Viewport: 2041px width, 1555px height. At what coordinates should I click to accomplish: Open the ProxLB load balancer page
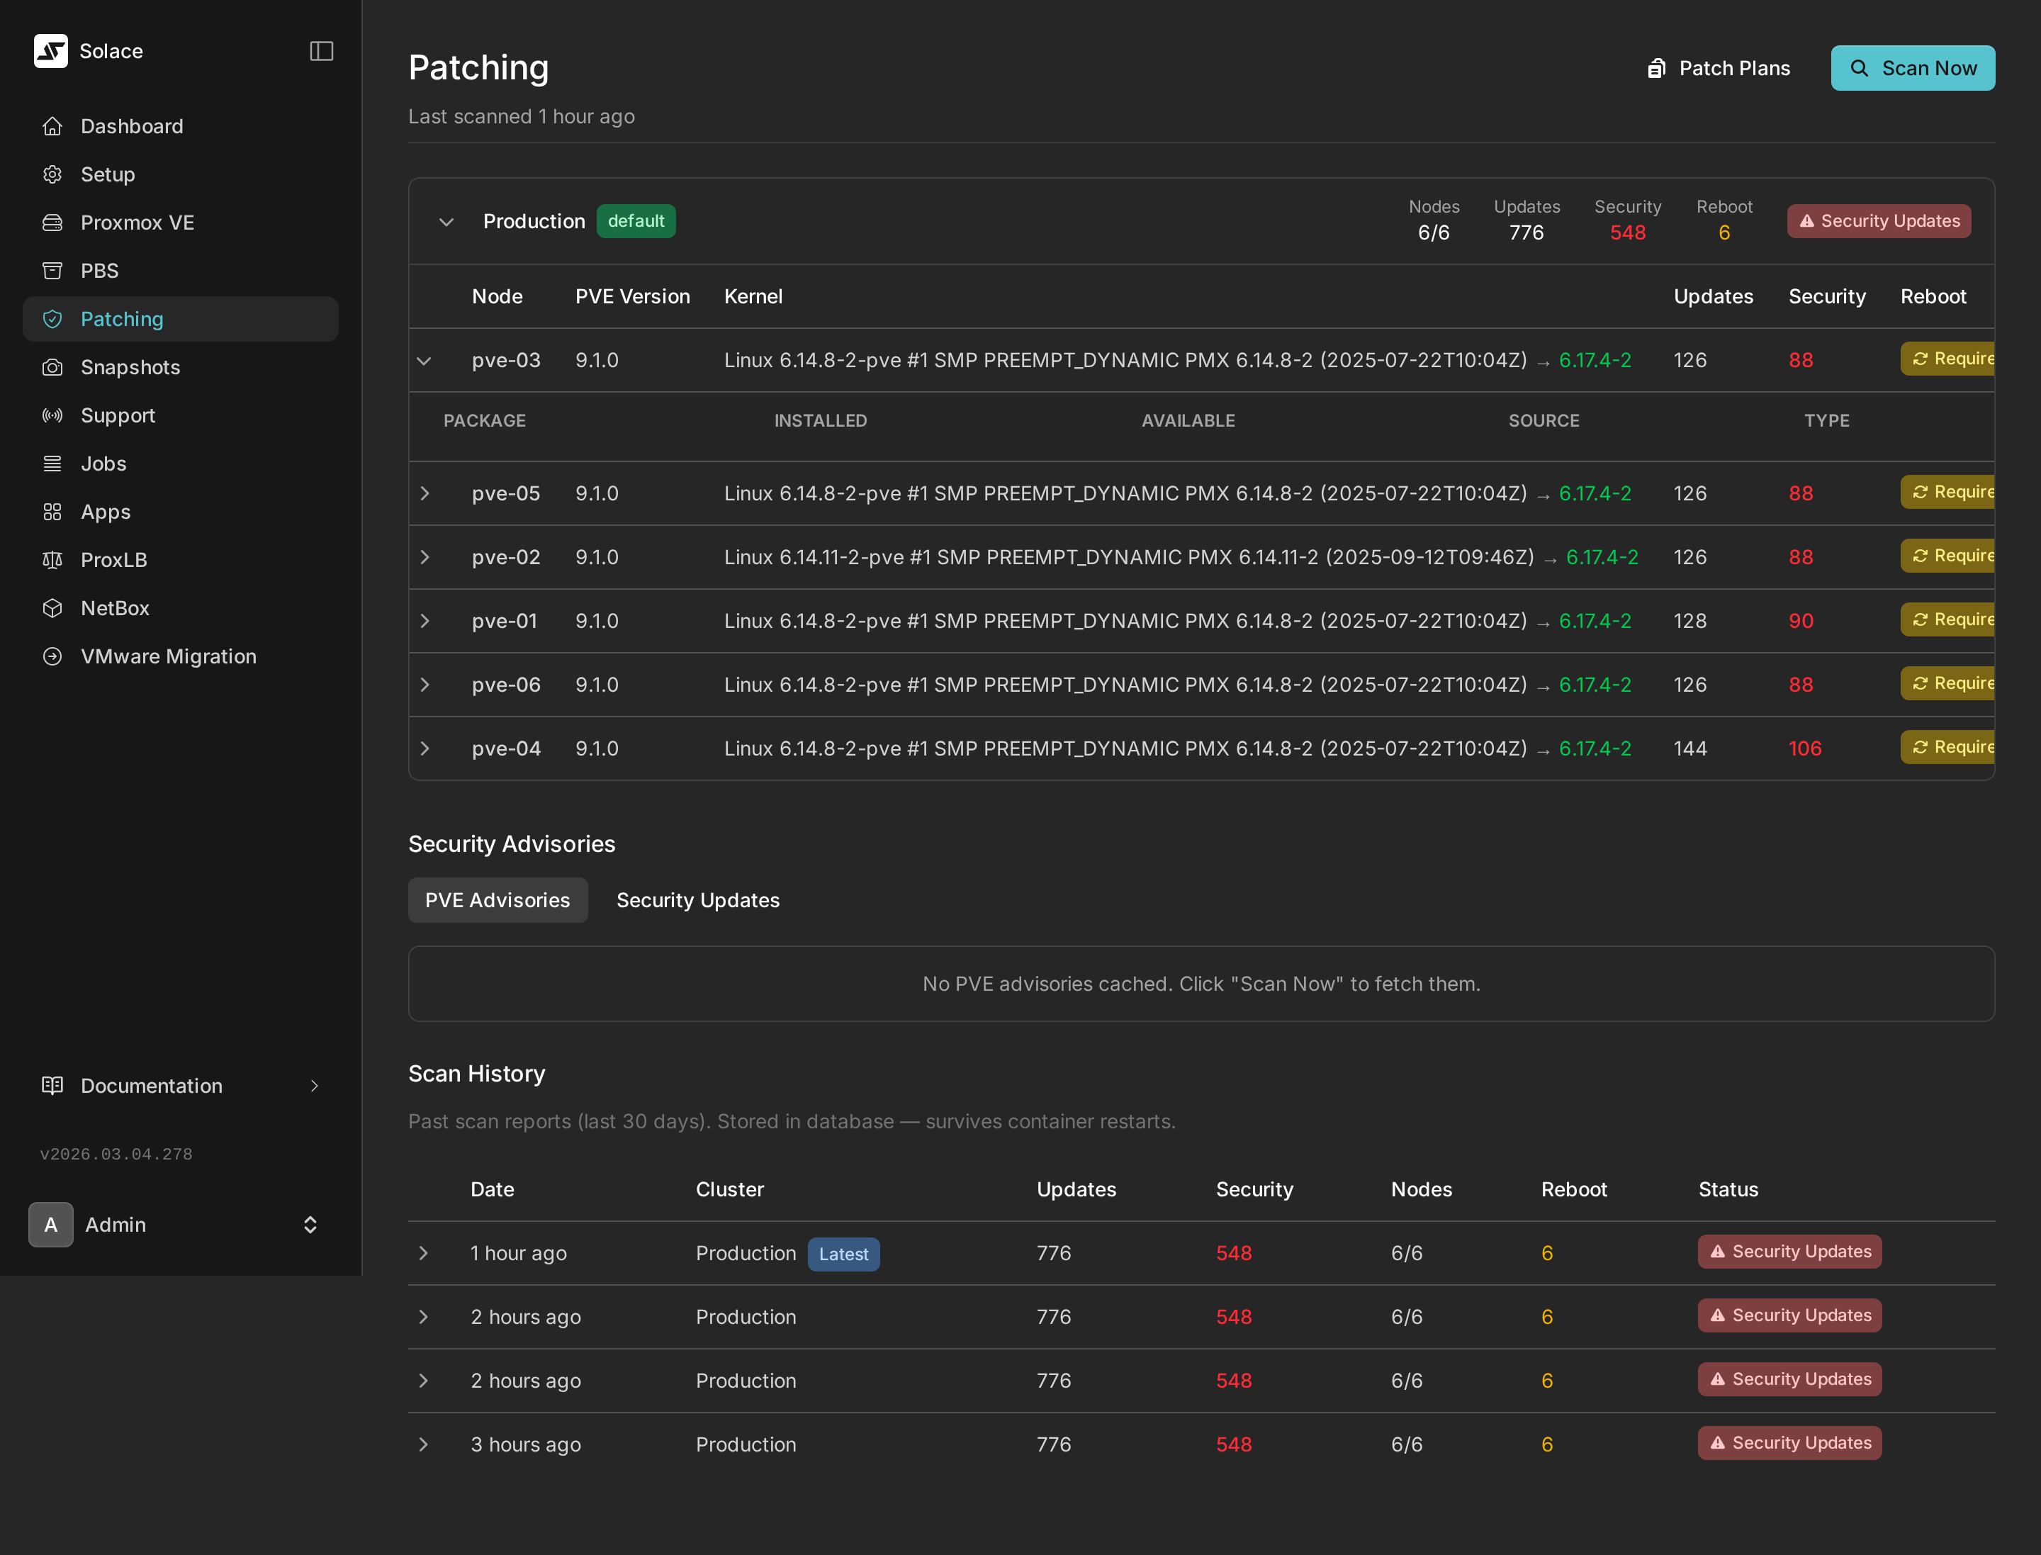(x=114, y=559)
